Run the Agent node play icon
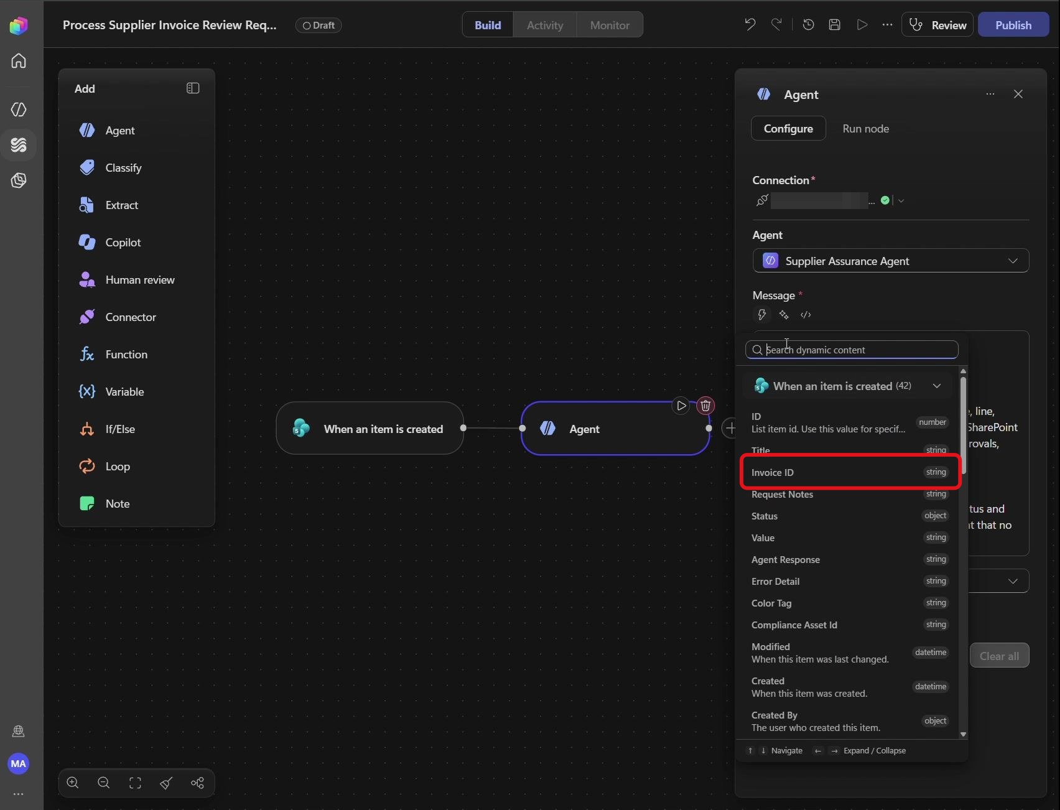1060x810 pixels. click(x=681, y=406)
